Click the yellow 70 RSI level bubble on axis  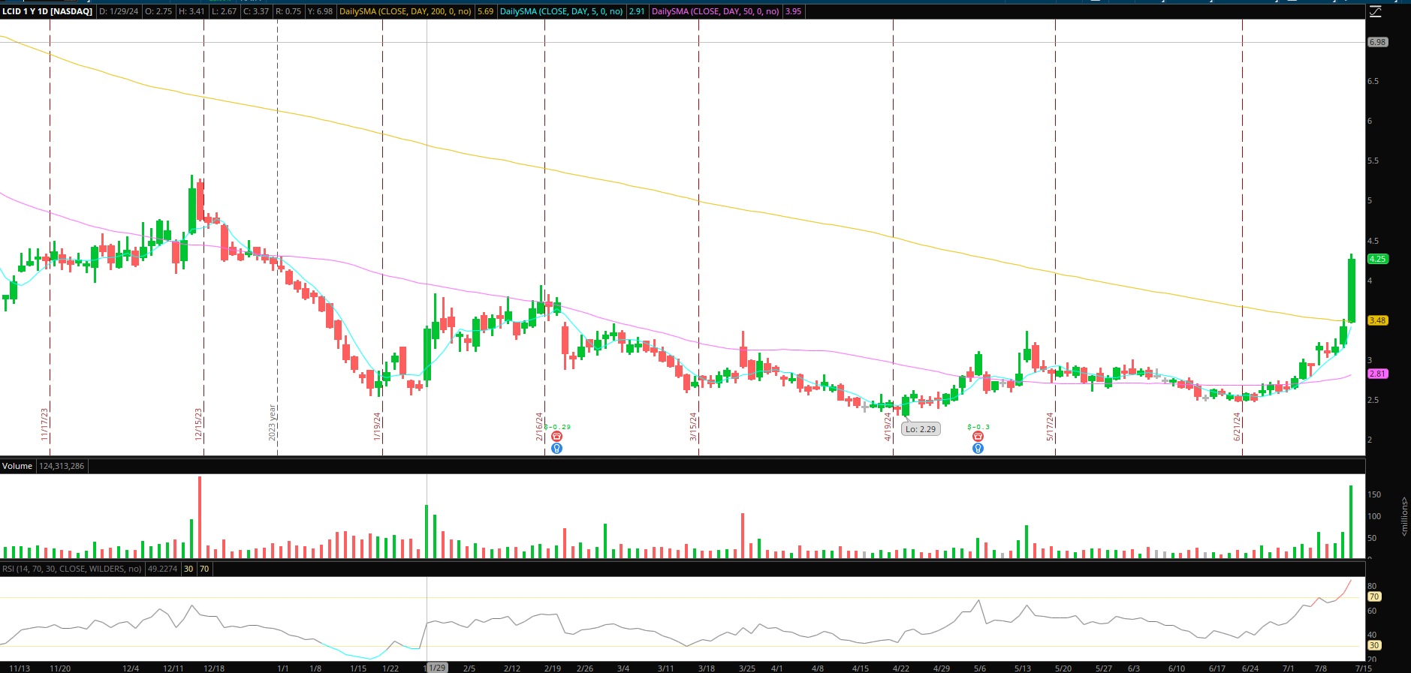coord(1374,596)
